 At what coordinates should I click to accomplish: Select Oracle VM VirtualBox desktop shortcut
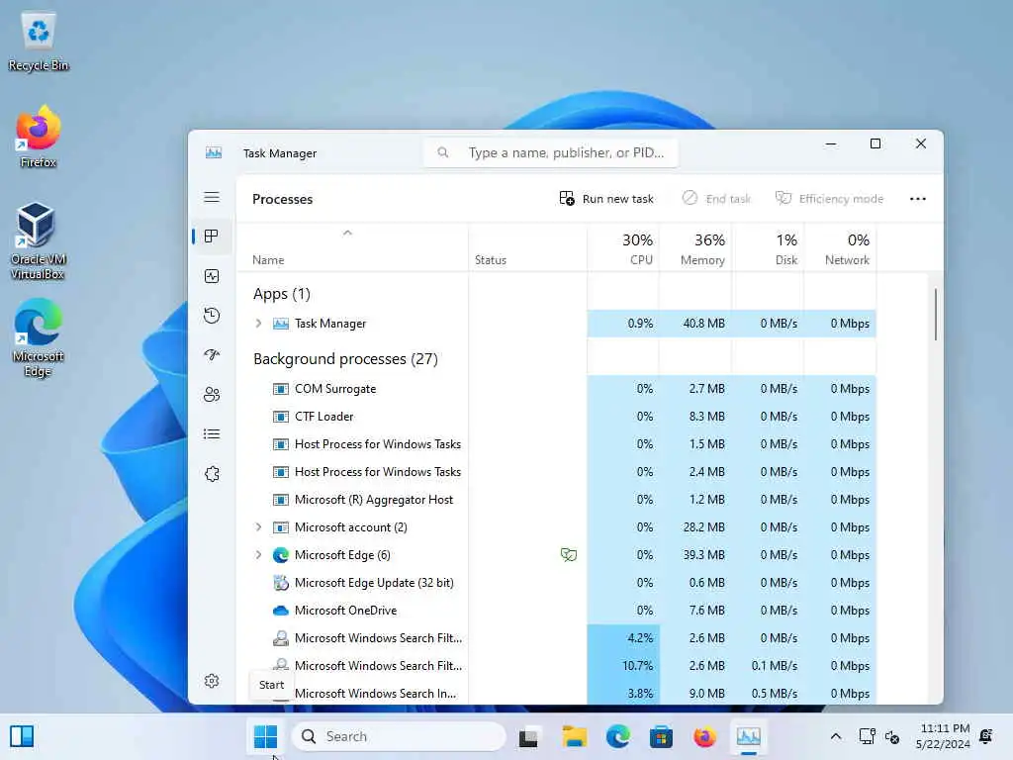pyautogui.click(x=38, y=241)
